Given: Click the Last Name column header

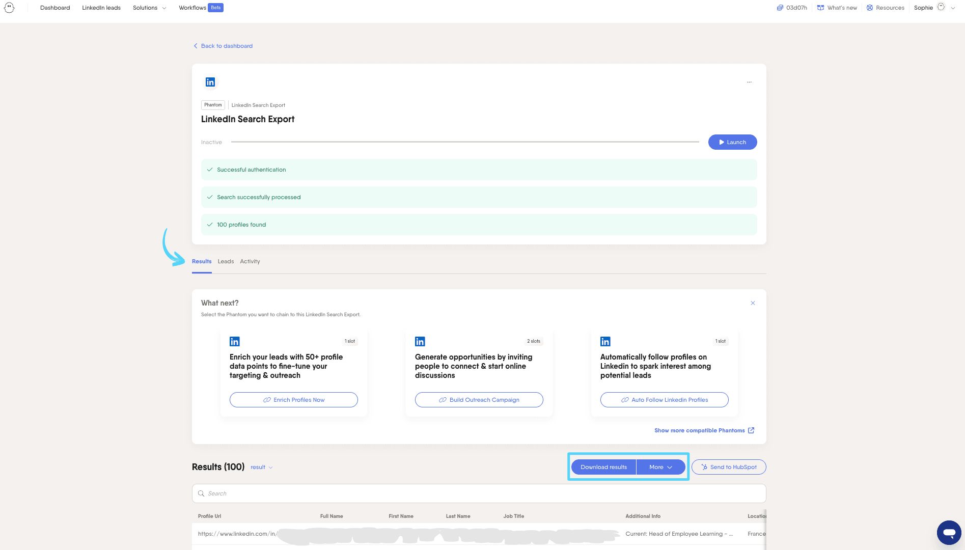Looking at the screenshot, I should (x=458, y=516).
